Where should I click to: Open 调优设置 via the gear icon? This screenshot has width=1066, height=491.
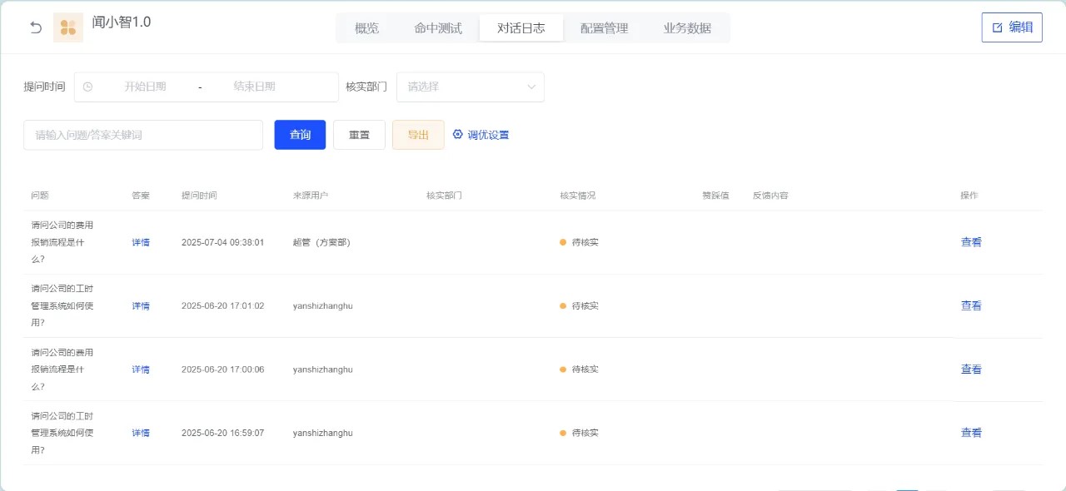pos(457,134)
